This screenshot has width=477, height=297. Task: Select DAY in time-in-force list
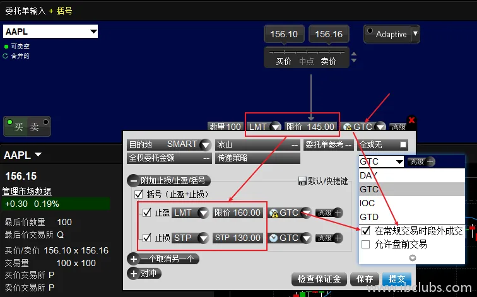click(x=368, y=175)
